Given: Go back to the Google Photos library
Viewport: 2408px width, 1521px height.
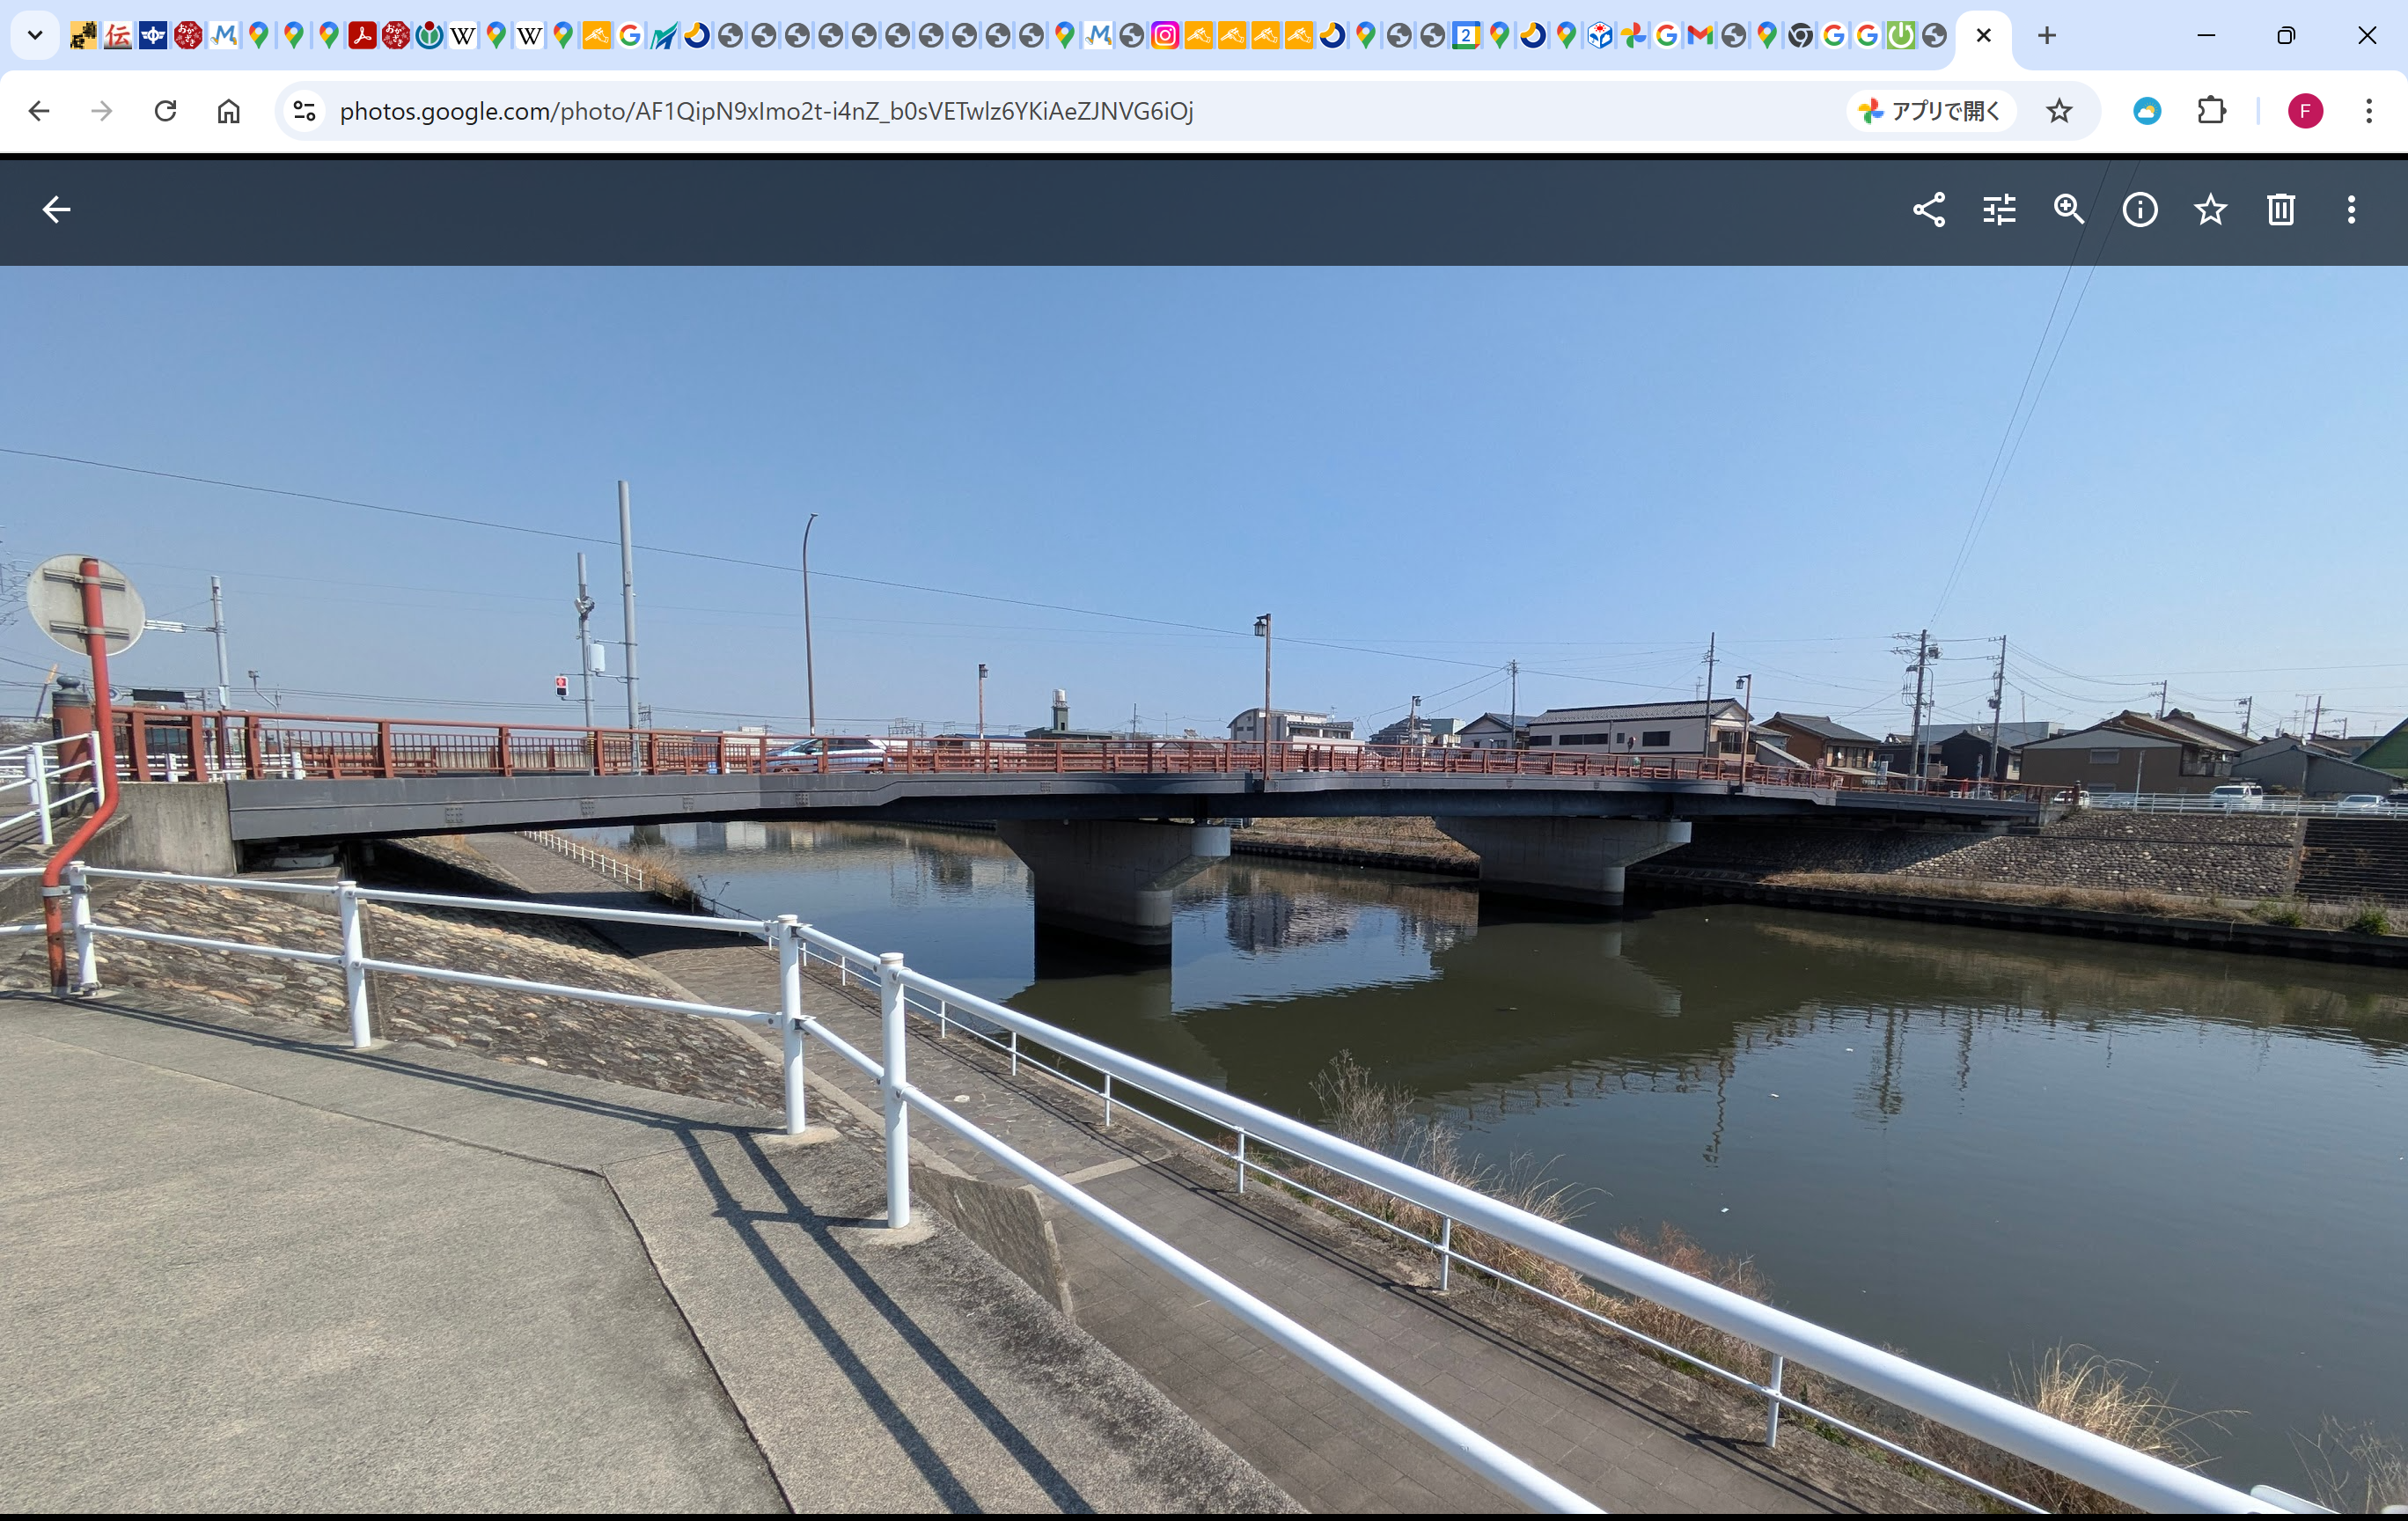Looking at the screenshot, I should pyautogui.click(x=56, y=209).
